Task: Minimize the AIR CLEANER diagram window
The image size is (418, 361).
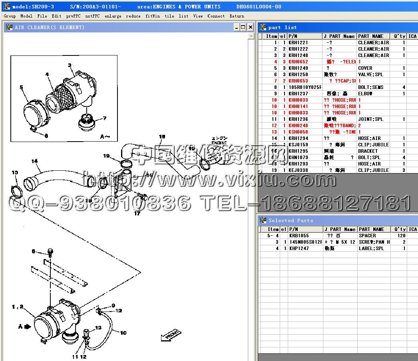Action: [x=236, y=27]
